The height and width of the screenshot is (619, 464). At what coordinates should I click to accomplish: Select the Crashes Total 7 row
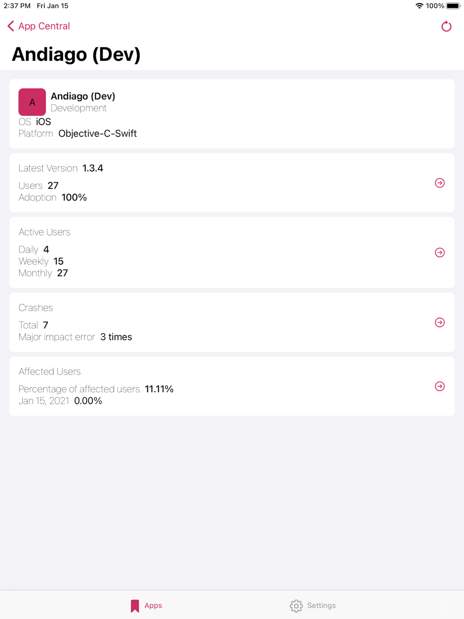33,325
